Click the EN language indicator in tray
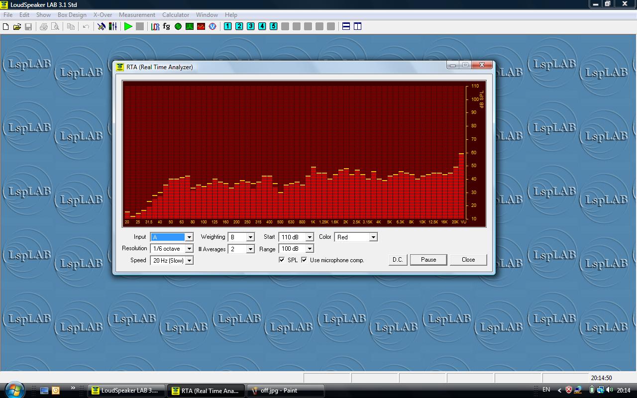Viewport: 637px width, 398px height. coord(546,390)
